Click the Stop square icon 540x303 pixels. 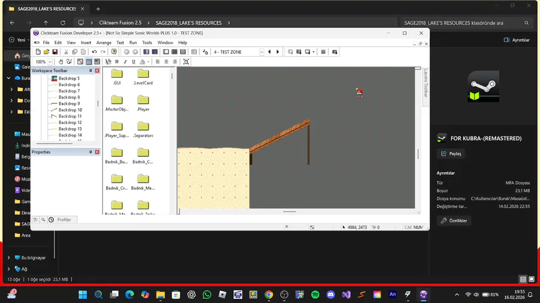(x=323, y=52)
